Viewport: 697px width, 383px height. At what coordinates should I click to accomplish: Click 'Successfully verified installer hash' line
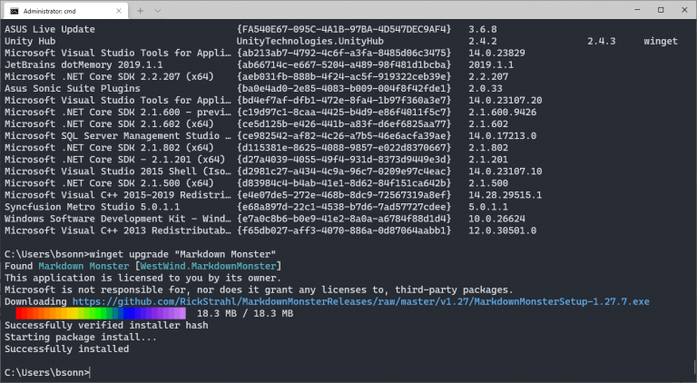(106, 325)
